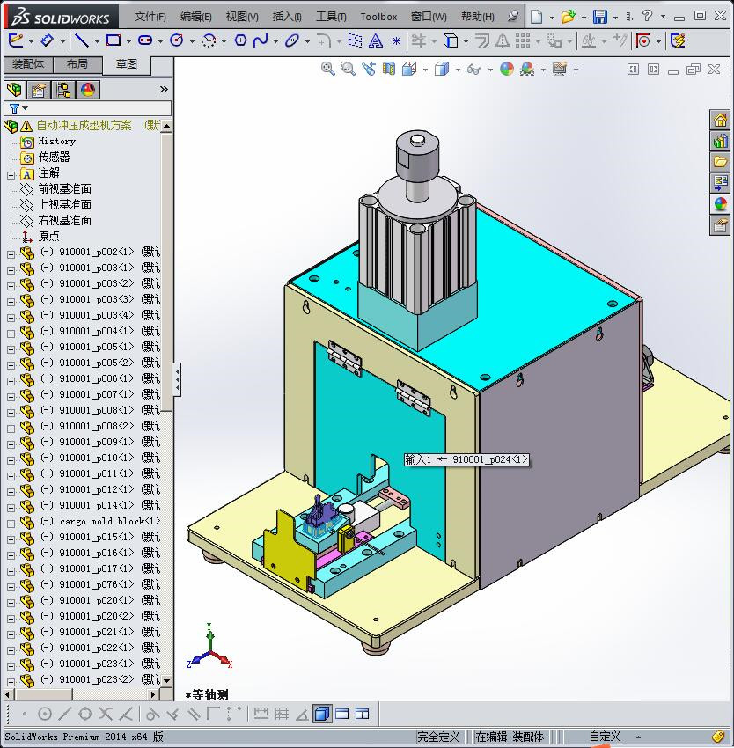Image resolution: width=734 pixels, height=748 pixels.
Task: Open the File Explorer pane icon
Action: (720, 162)
